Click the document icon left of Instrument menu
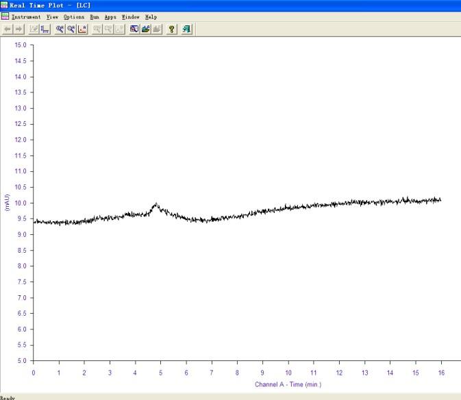 click(5, 16)
